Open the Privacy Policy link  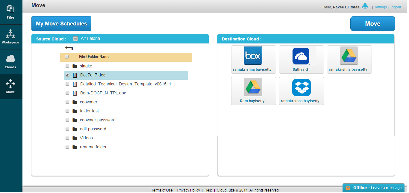click(189, 190)
